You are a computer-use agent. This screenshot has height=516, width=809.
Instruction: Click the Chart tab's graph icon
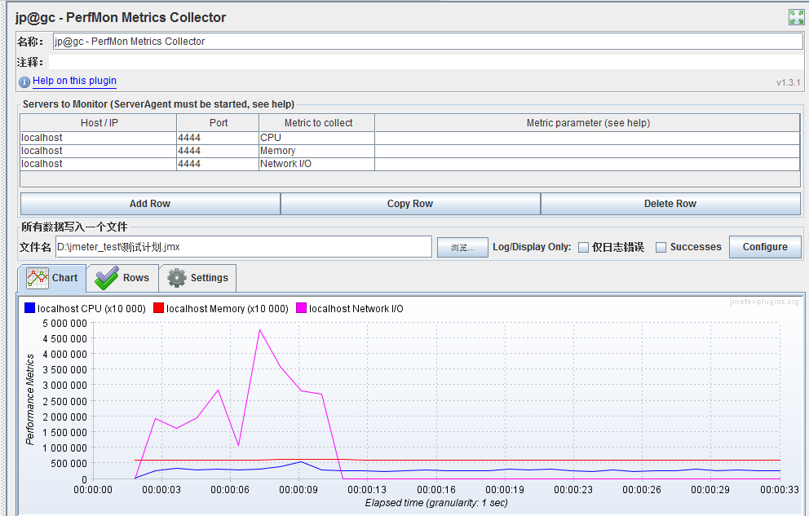click(x=38, y=278)
